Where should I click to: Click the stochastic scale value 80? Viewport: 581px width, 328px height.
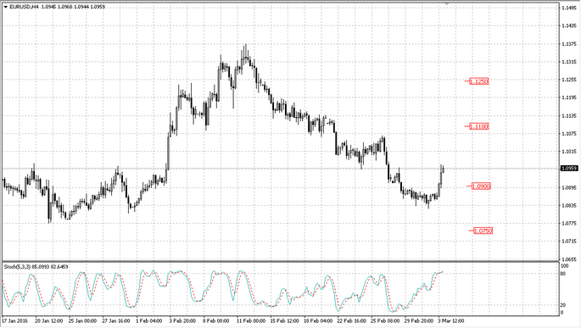click(x=563, y=274)
